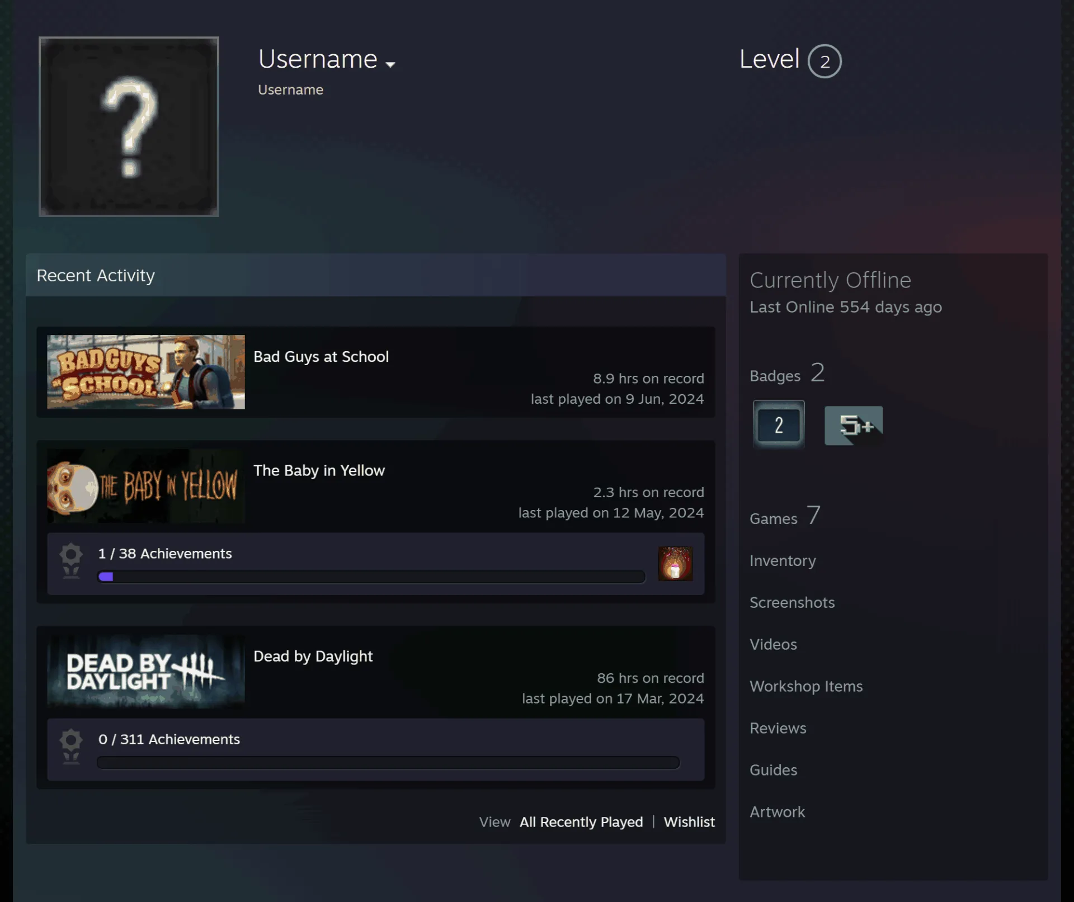Open the Screenshots link
The width and height of the screenshot is (1074, 902).
pyautogui.click(x=792, y=603)
